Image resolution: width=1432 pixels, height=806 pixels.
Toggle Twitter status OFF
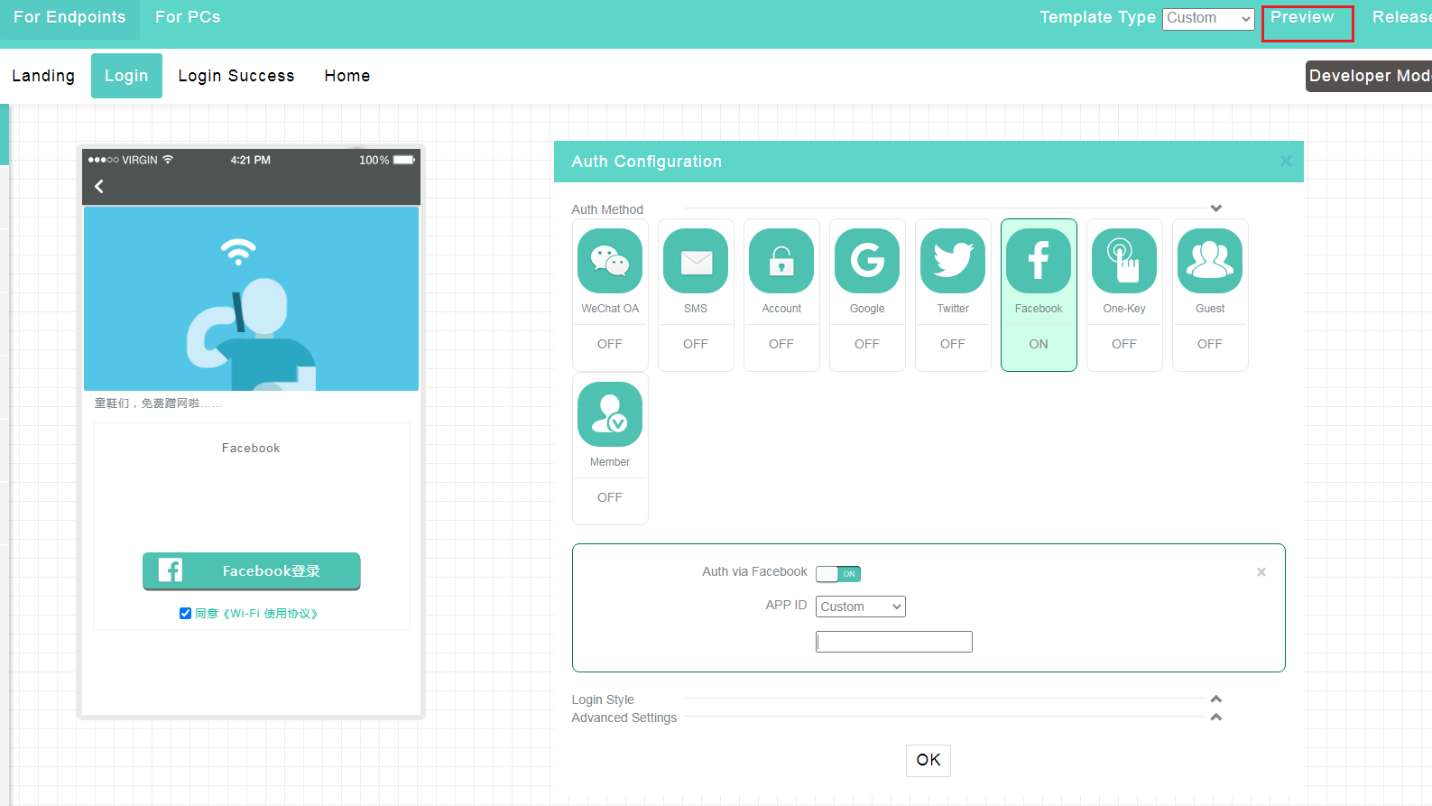953,344
